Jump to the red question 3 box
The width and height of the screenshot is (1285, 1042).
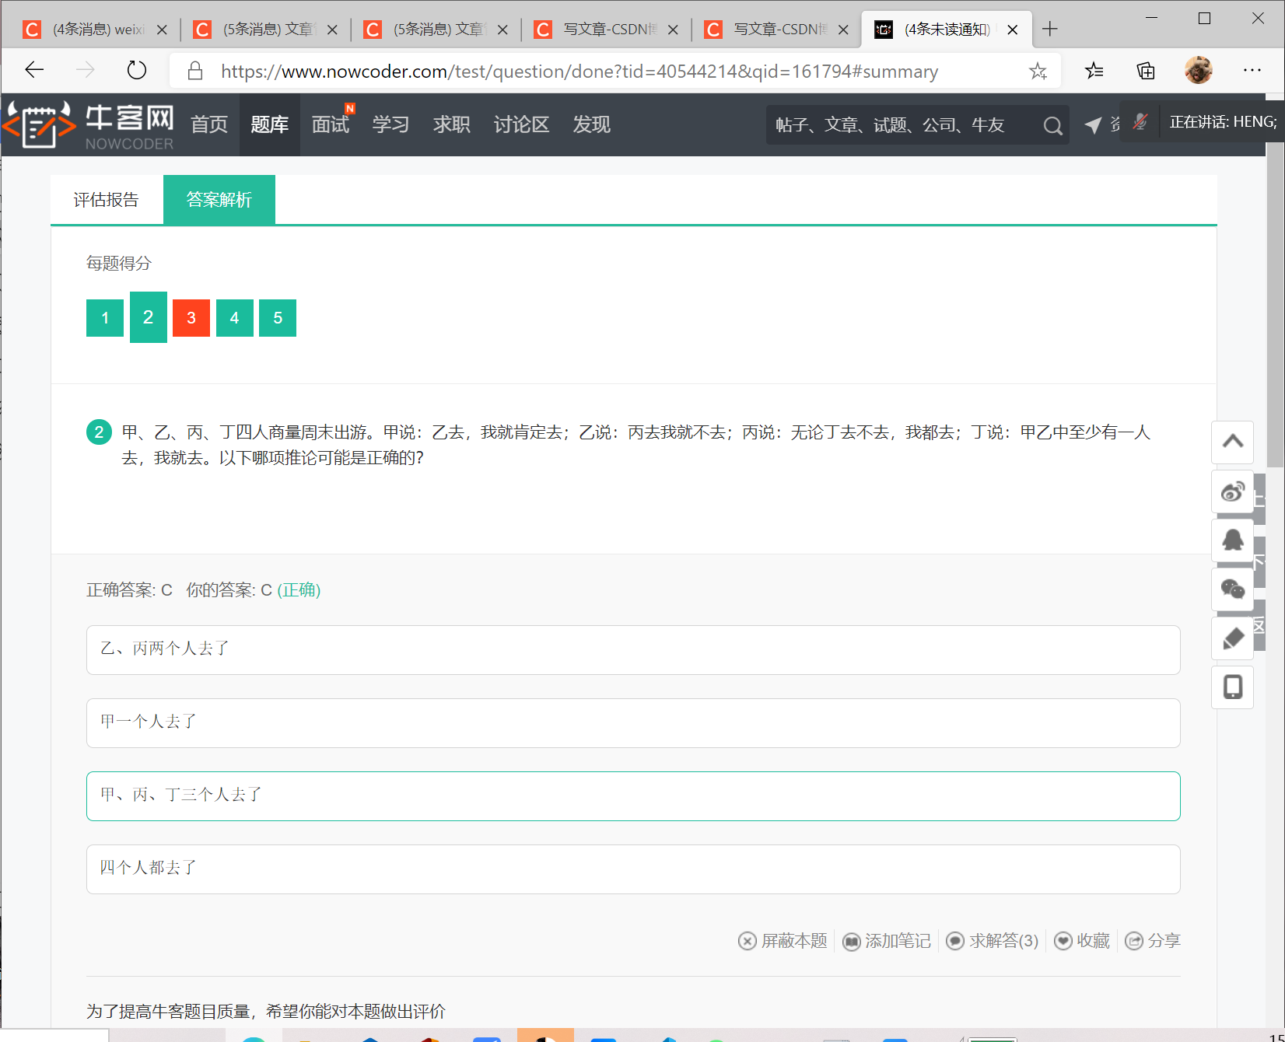(191, 318)
